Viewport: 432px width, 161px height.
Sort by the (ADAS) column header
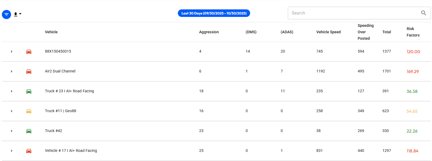point(287,32)
